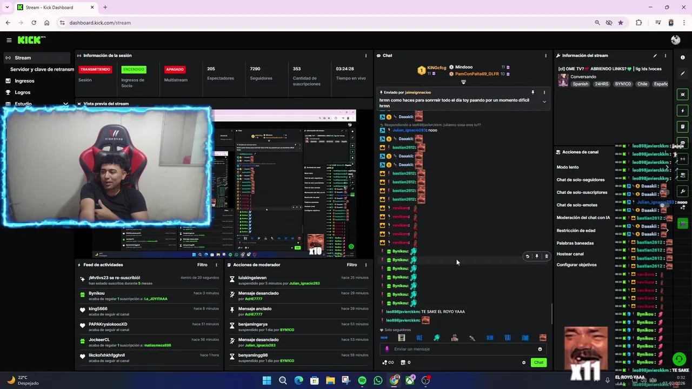
Task: Open pinned message three-dot options
Action: (544, 92)
